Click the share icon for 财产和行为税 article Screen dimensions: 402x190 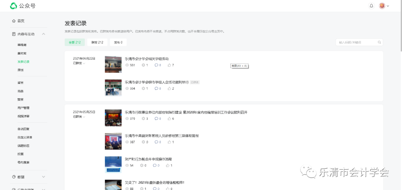pos(142,165)
